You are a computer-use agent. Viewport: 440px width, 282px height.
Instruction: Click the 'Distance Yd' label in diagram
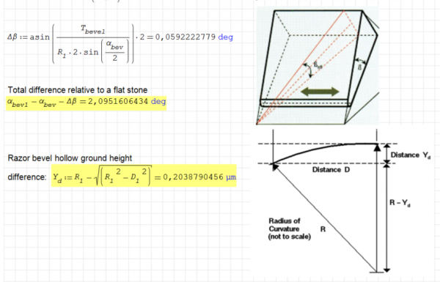[x=410, y=155]
